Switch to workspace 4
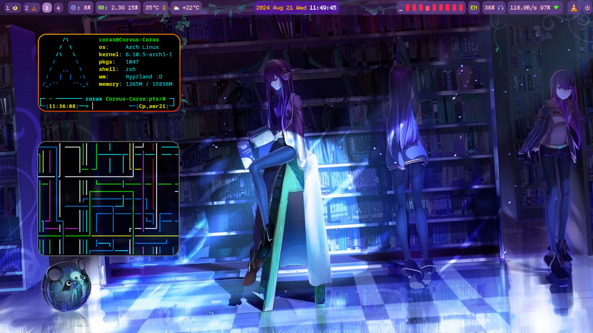The image size is (593, 333). pos(58,8)
